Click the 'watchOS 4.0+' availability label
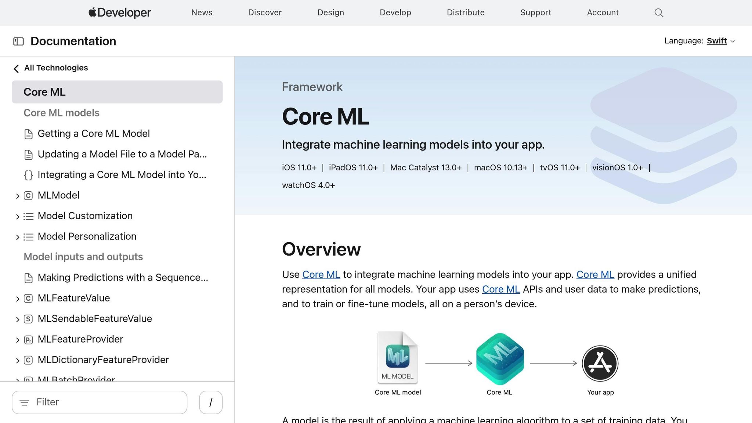Screen dimensions: 752x423 308,185
